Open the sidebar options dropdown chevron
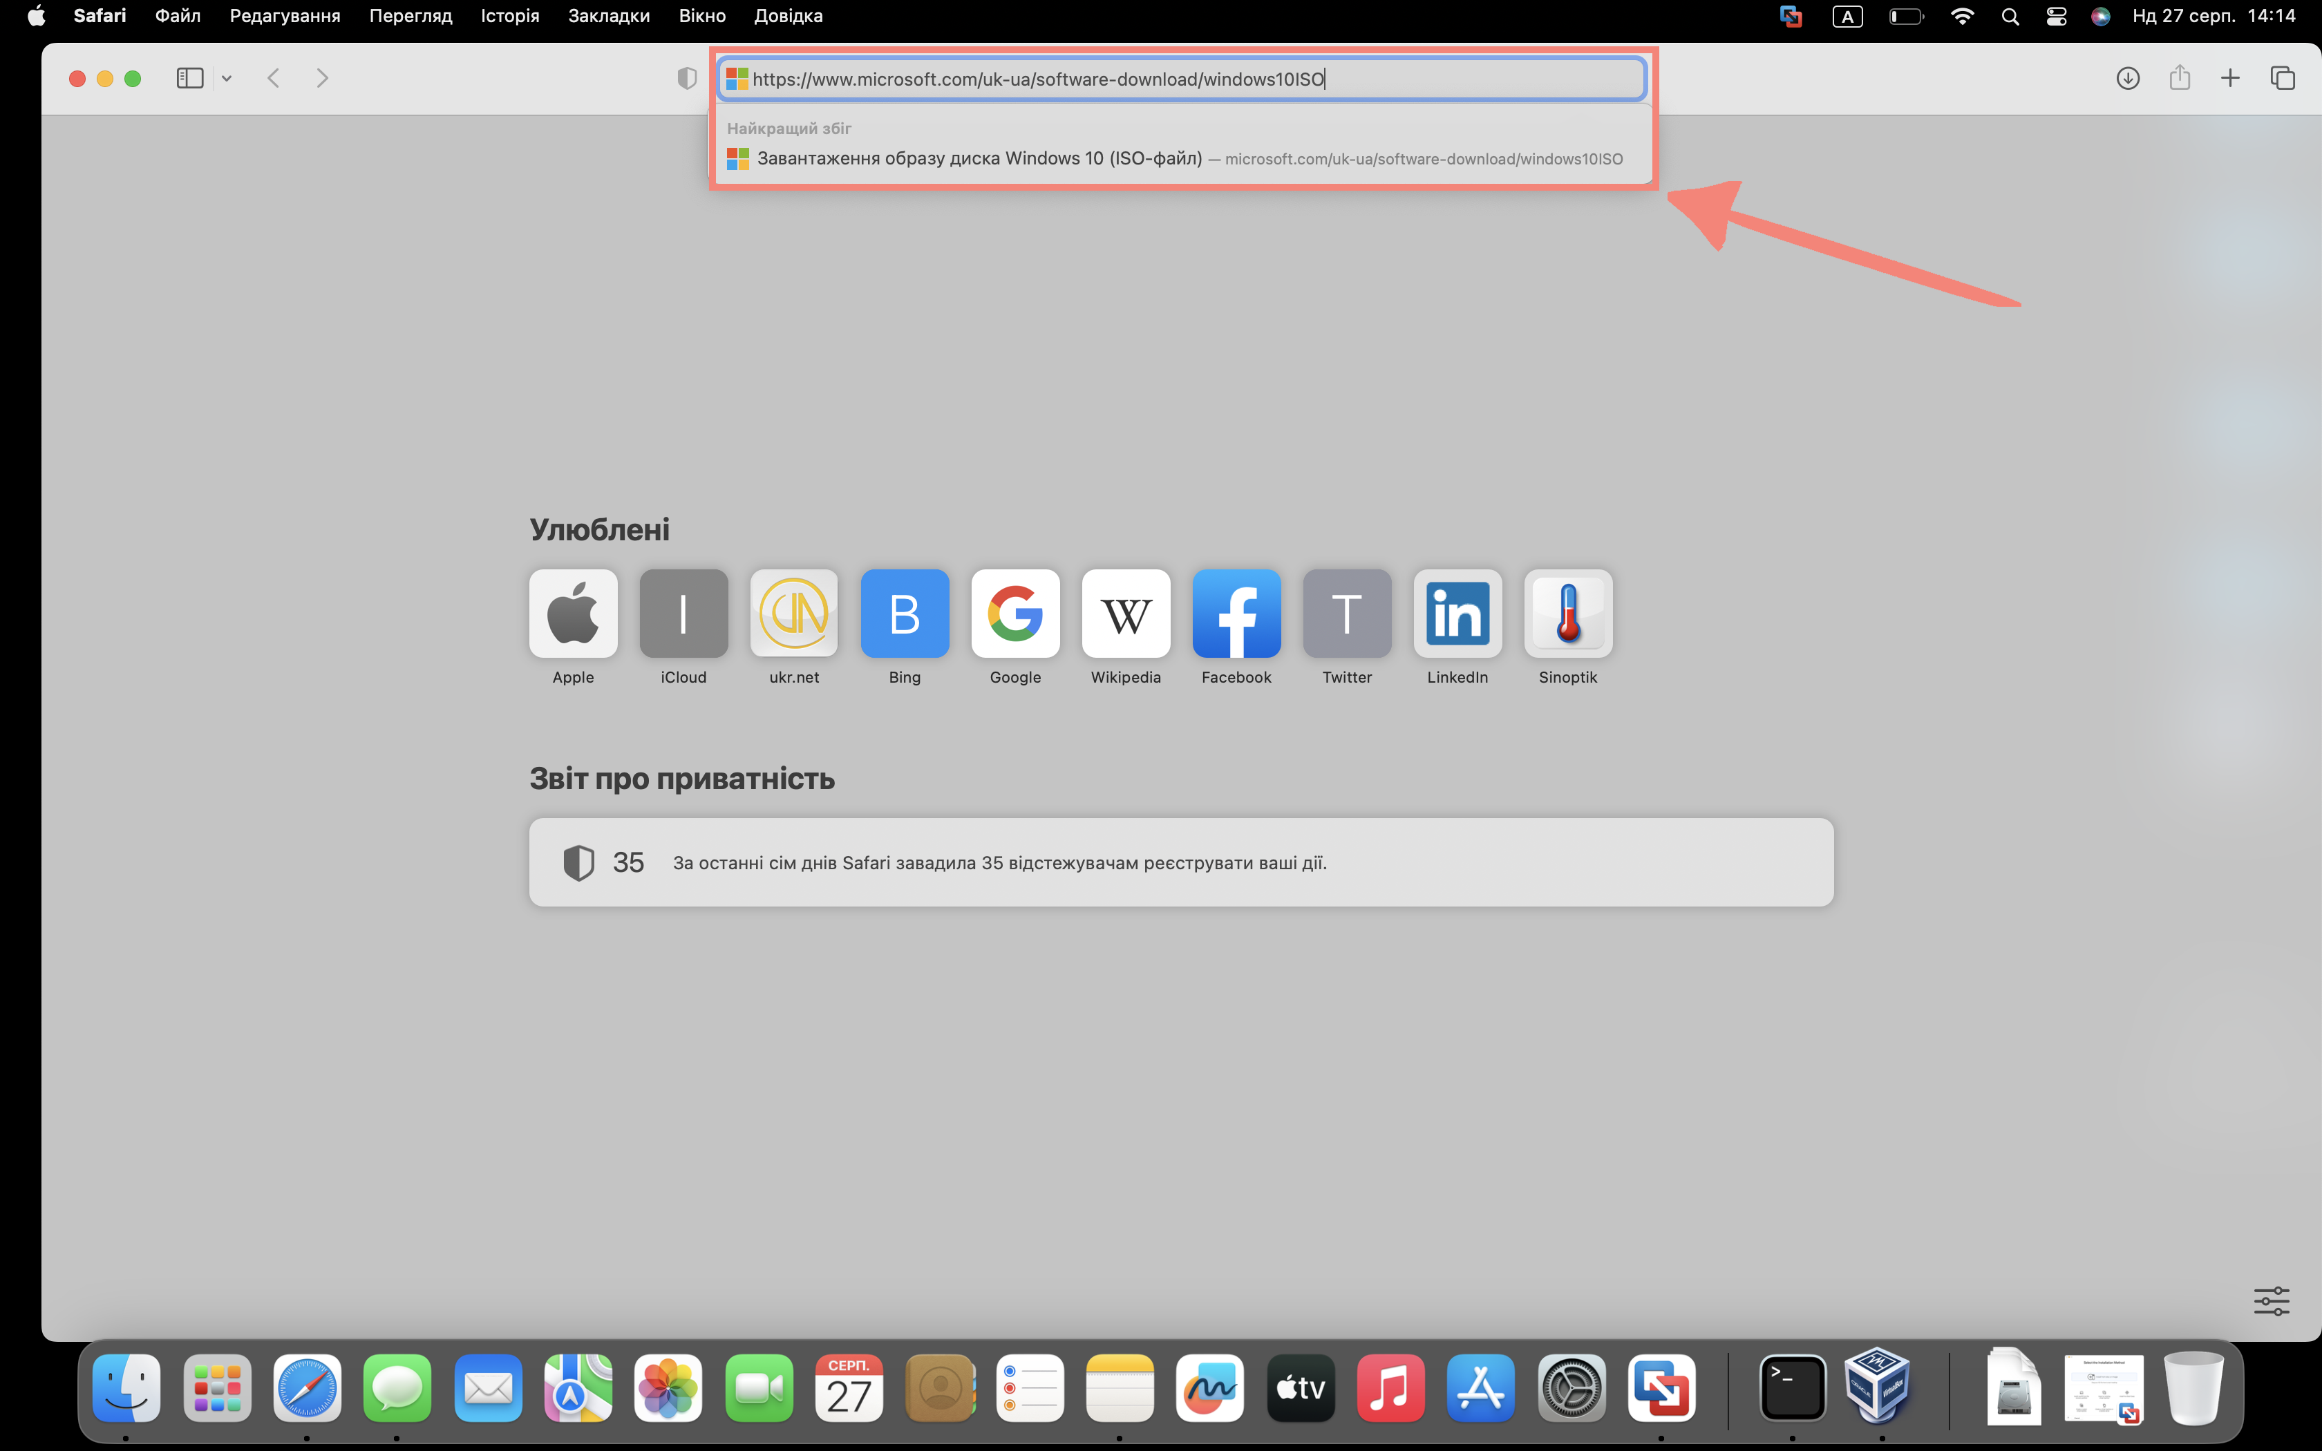 [x=227, y=79]
